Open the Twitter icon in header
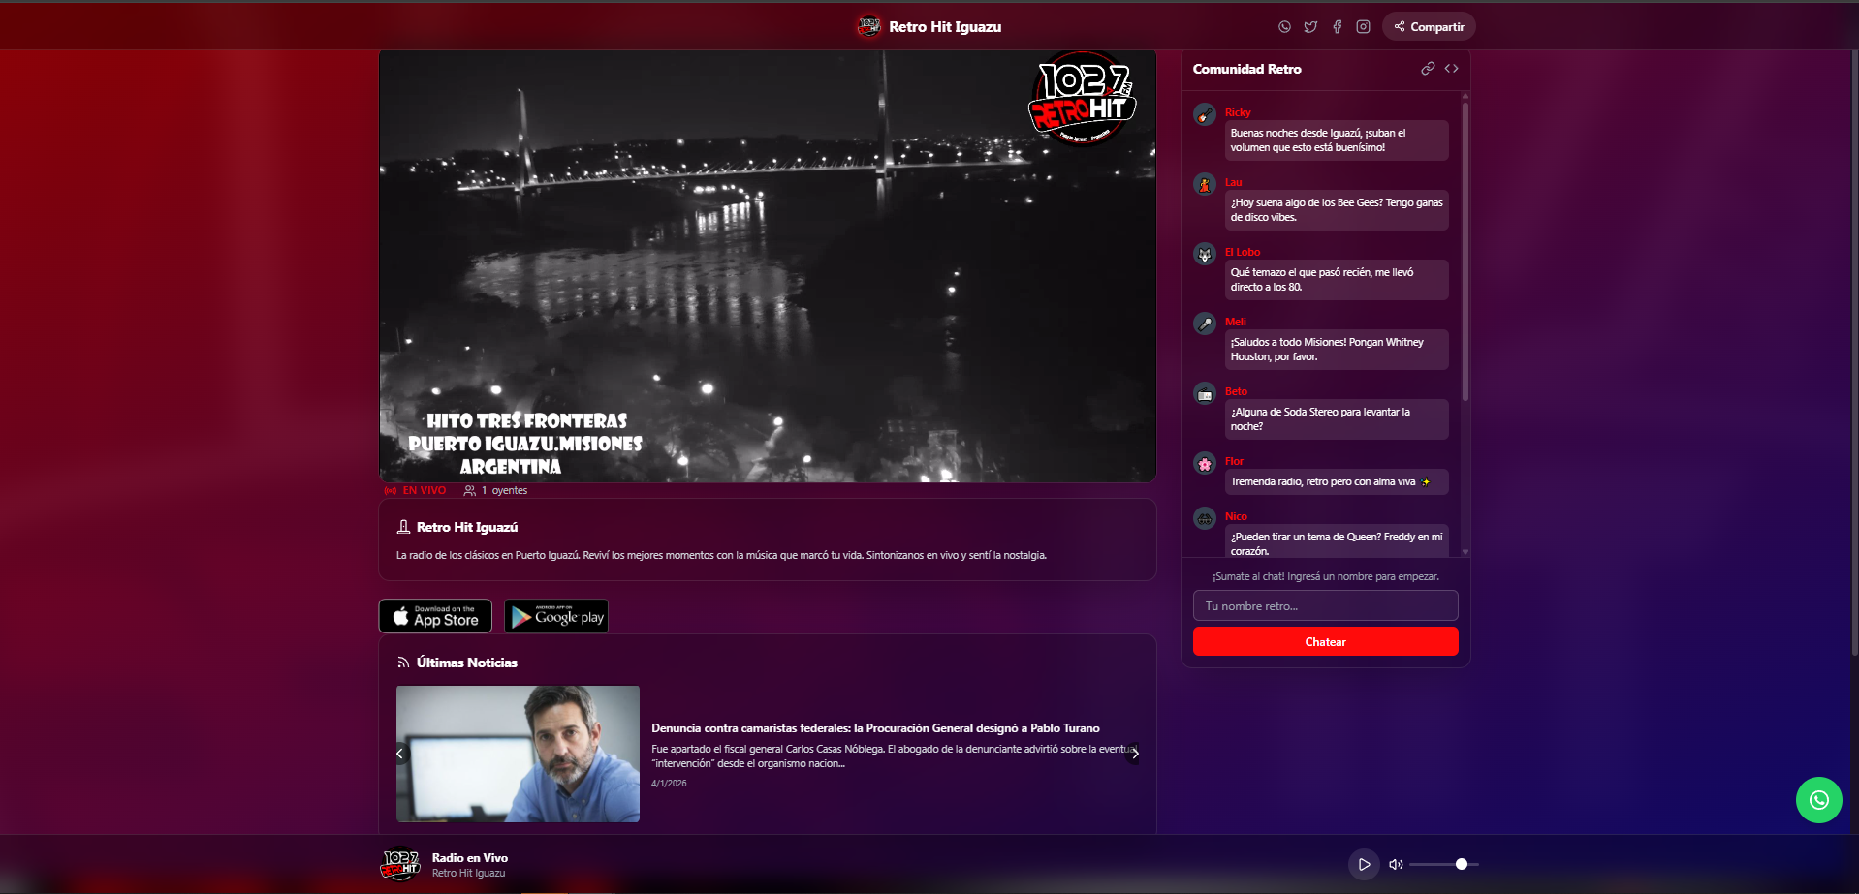 pyautogui.click(x=1310, y=27)
